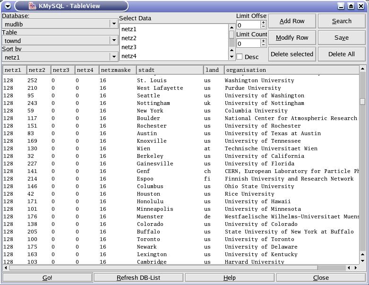
Task: Select netz4 in the Select Data list
Action: click(x=174, y=56)
